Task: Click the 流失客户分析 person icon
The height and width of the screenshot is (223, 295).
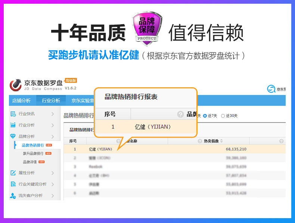Action: (13, 195)
